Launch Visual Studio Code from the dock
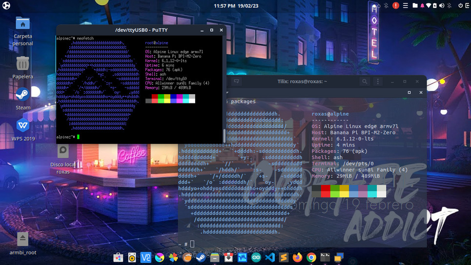The height and width of the screenshot is (265, 471). [270, 258]
